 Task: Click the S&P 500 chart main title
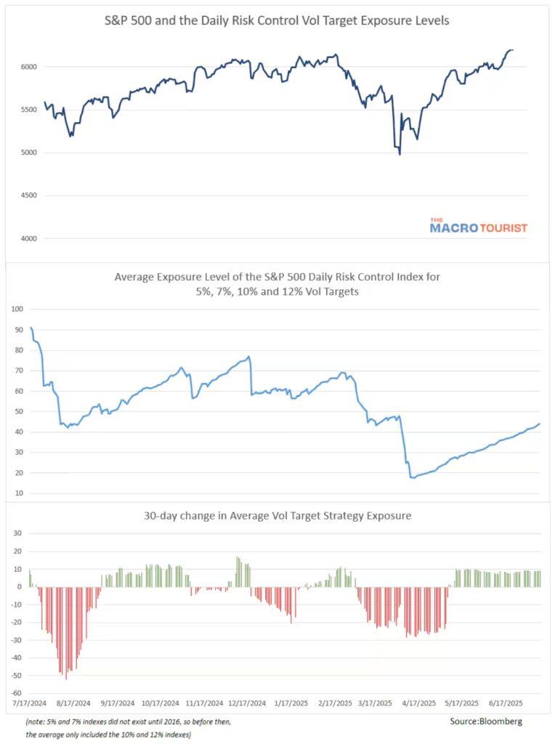click(x=277, y=20)
